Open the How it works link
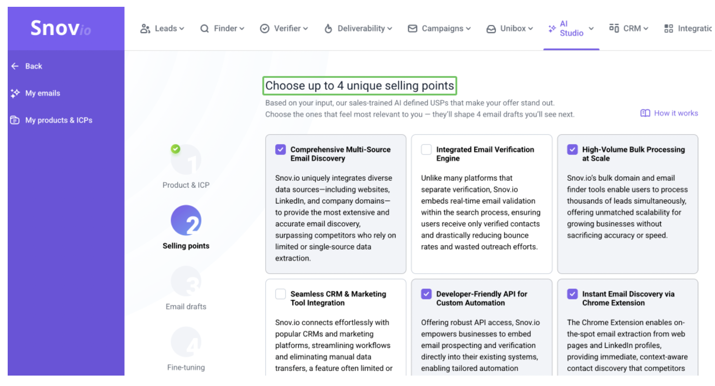Screen dimensions: 715x386 [x=669, y=113]
